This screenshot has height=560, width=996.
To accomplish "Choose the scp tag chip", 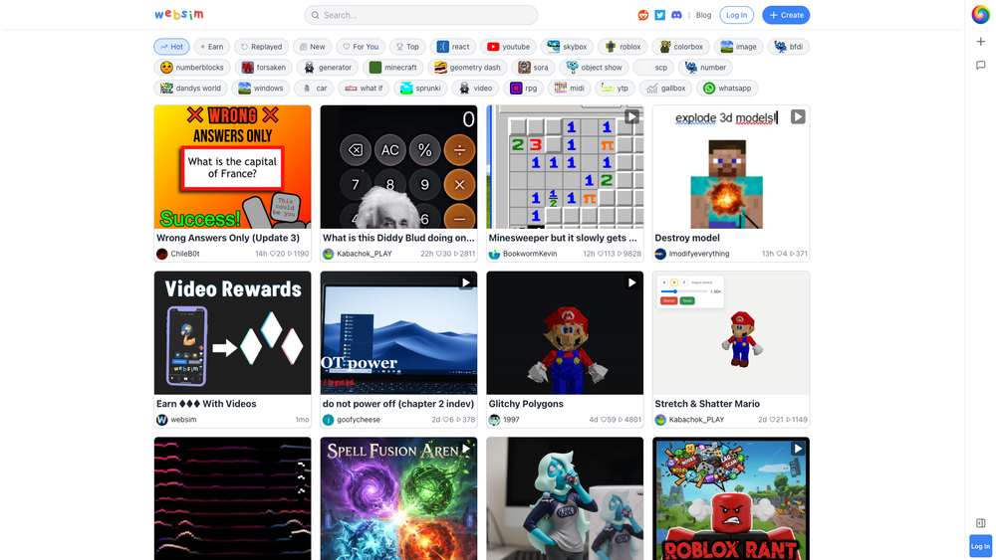I will [653, 68].
